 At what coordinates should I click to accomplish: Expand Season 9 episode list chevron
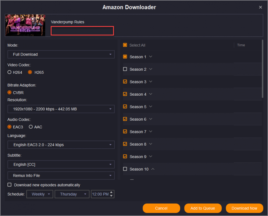(x=150, y=156)
